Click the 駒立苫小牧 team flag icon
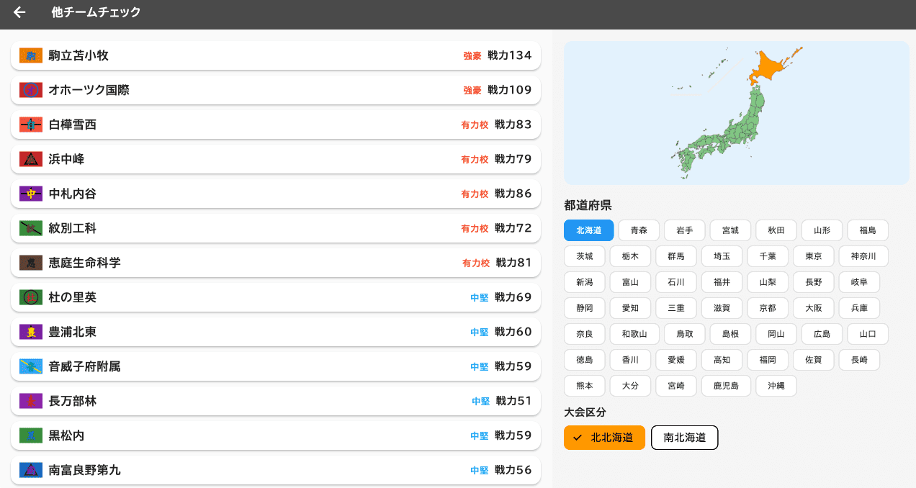Viewport: 916px width, 488px height. pyautogui.click(x=31, y=55)
